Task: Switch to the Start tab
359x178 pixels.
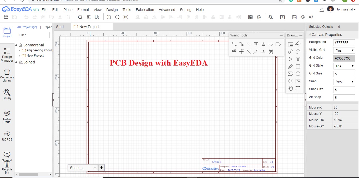Action: [x=60, y=26]
